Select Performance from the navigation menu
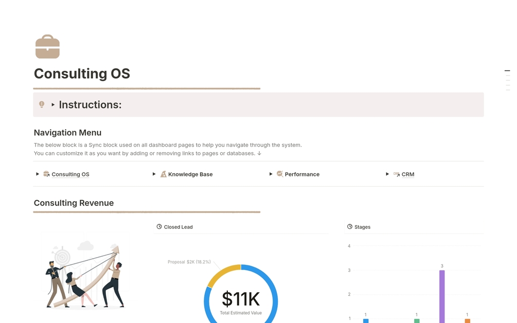 (x=301, y=174)
